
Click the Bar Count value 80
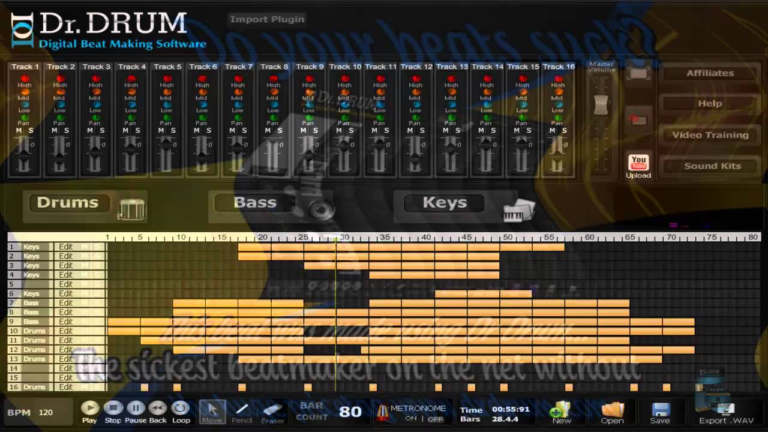pyautogui.click(x=350, y=412)
